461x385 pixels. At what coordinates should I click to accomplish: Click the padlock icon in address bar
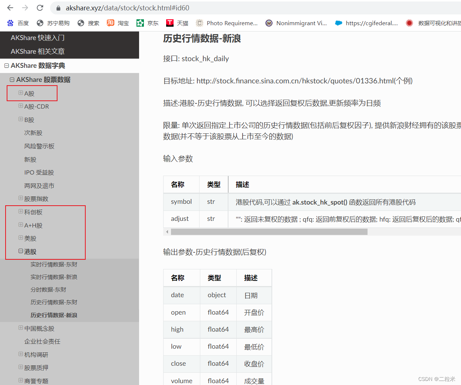click(57, 8)
